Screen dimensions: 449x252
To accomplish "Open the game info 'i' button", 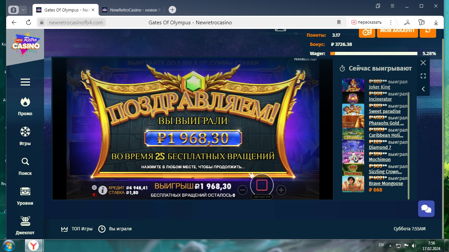I will [x=103, y=190].
